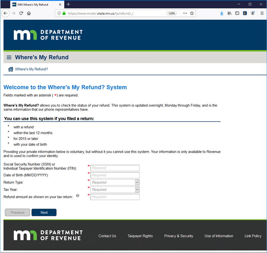Click the browser forward arrow
This screenshot has height=253, width=267.
click(x=13, y=13)
